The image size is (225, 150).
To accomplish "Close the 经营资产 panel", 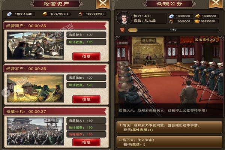I will (x=103, y=3).
